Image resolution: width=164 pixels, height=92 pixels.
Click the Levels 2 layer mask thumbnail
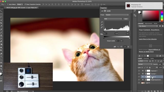148,77
